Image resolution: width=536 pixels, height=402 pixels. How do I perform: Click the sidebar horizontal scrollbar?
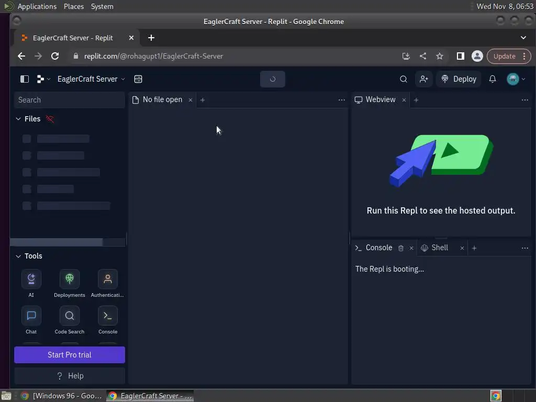point(57,242)
